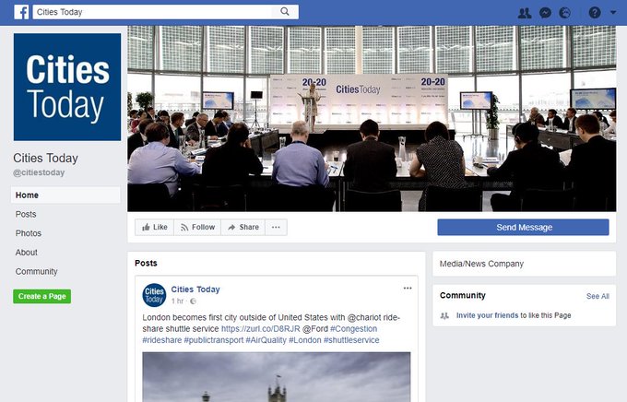
Task: Click the invite friends people icon
Action: coord(444,315)
